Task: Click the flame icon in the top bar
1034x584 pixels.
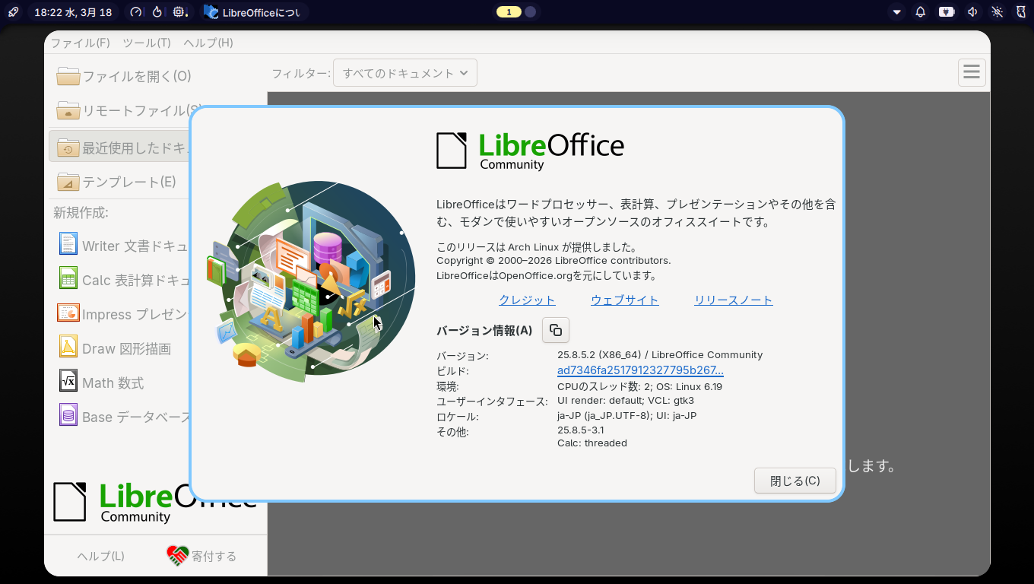Action: pos(157,12)
